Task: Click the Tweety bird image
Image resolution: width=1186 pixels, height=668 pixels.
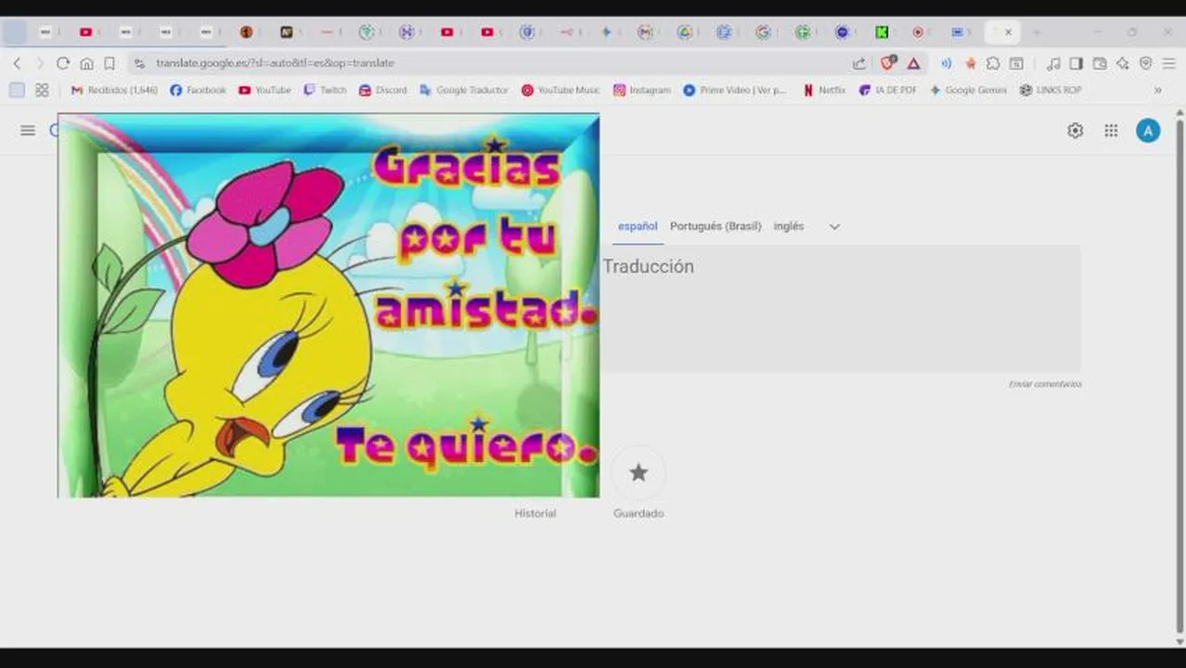Action: (329, 305)
